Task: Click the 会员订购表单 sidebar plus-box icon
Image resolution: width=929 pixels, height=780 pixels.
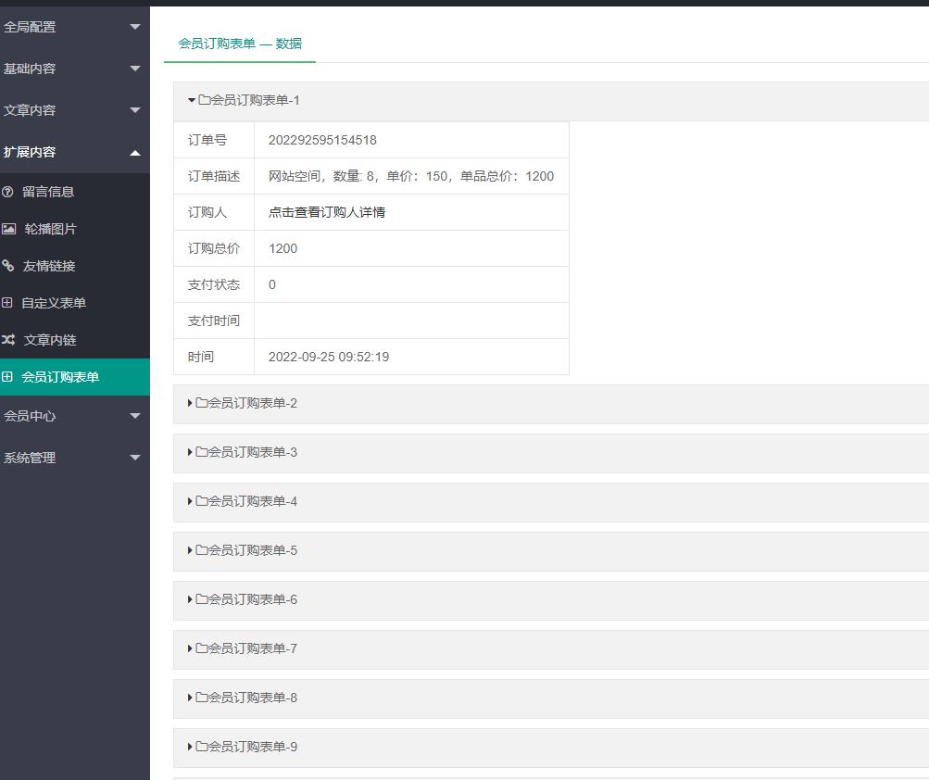Action: (7, 377)
